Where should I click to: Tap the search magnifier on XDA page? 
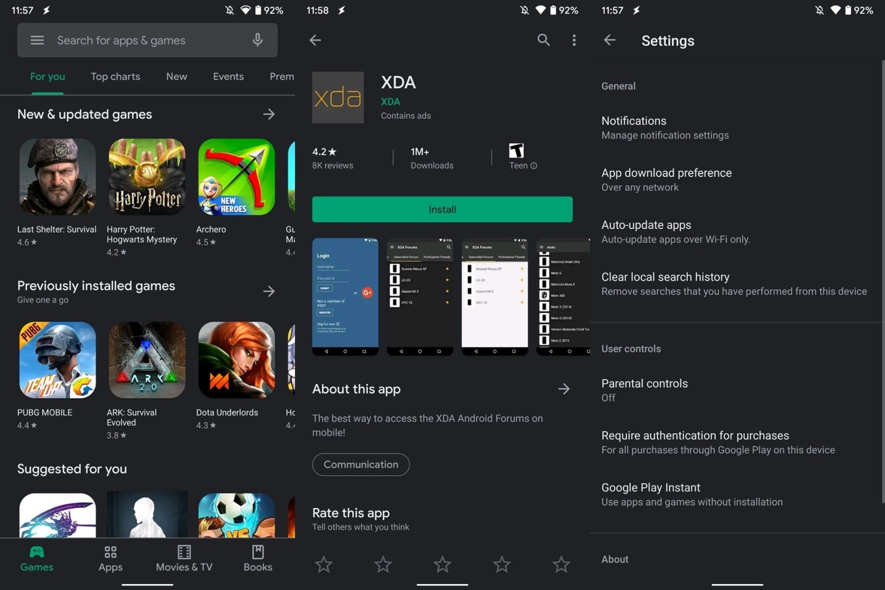pyautogui.click(x=543, y=40)
